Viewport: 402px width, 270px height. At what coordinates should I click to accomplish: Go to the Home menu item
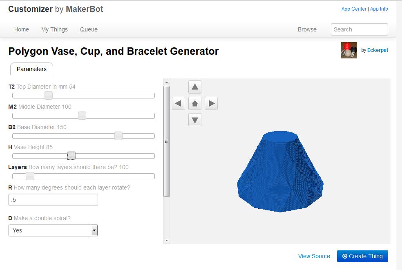tap(22, 29)
